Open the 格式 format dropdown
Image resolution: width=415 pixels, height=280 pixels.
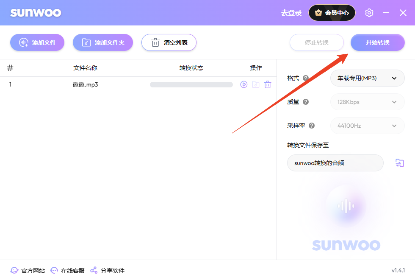coord(367,78)
